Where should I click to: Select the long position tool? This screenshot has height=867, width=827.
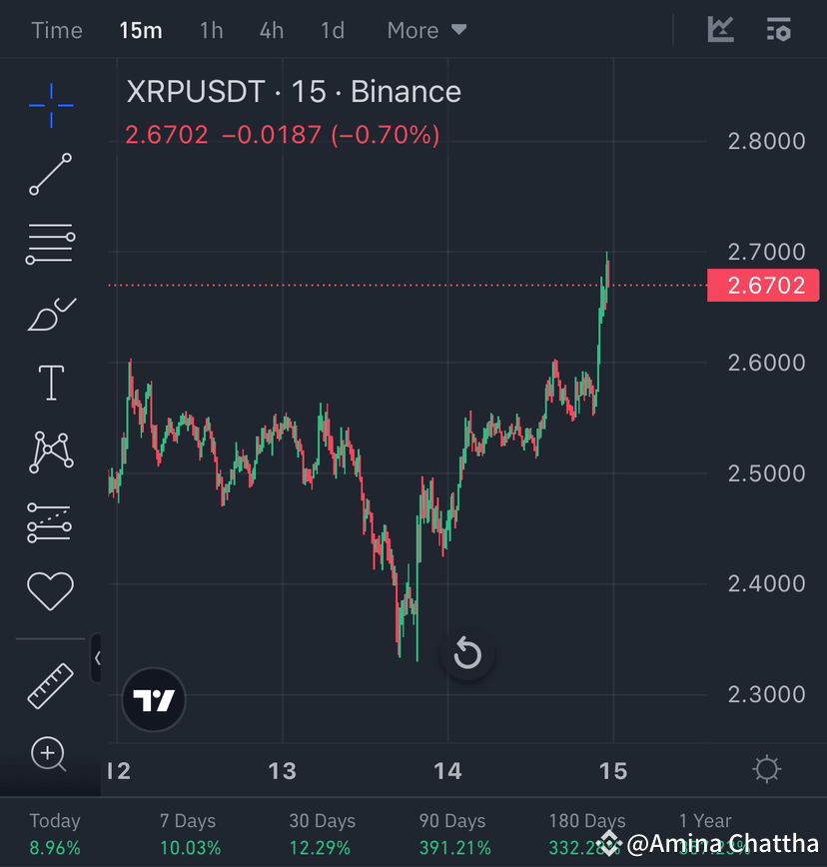(50, 520)
